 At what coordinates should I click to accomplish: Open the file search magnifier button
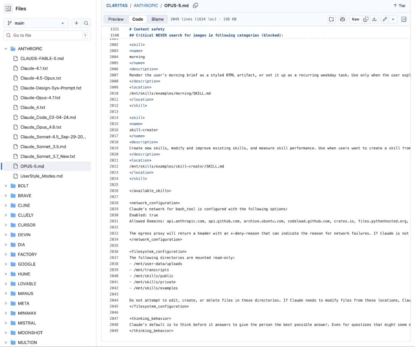point(86,23)
